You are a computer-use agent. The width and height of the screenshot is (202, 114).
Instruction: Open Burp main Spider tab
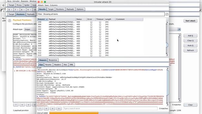click(27, 5)
